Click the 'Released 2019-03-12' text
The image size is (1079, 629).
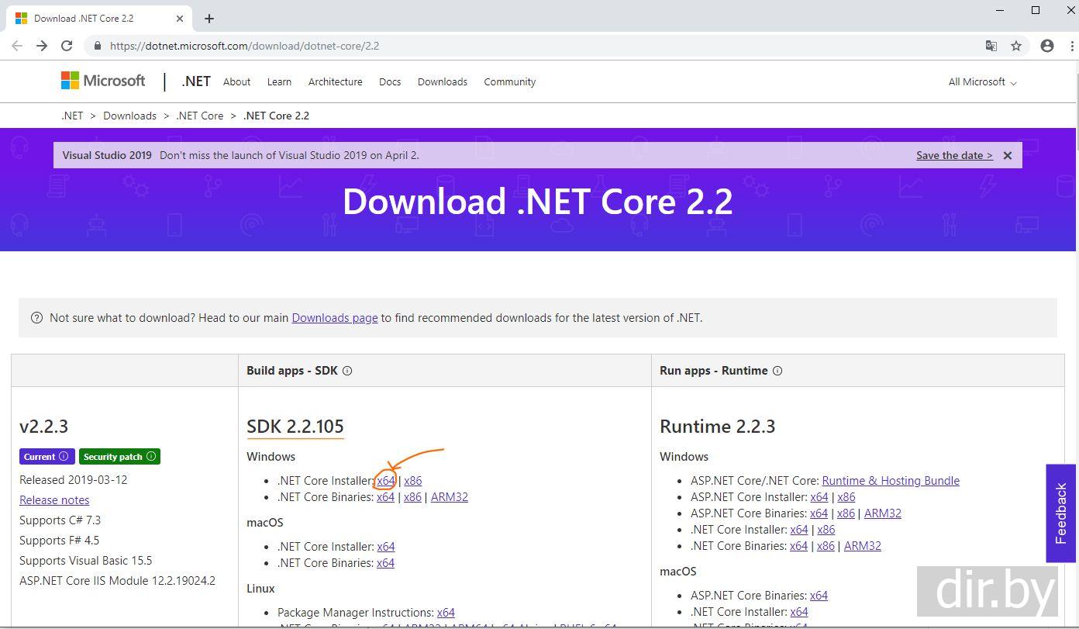(x=74, y=480)
